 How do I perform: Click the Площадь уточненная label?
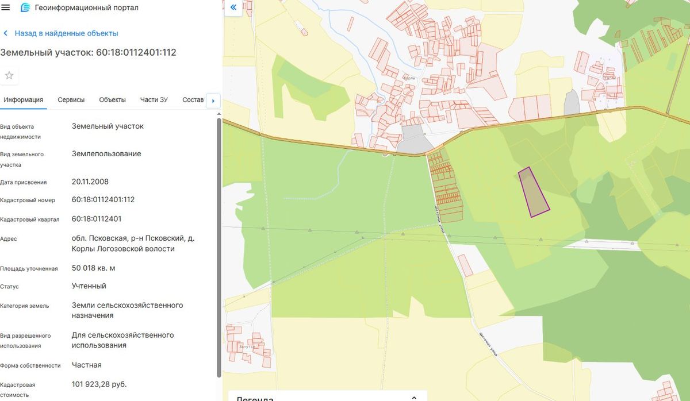[x=29, y=268]
